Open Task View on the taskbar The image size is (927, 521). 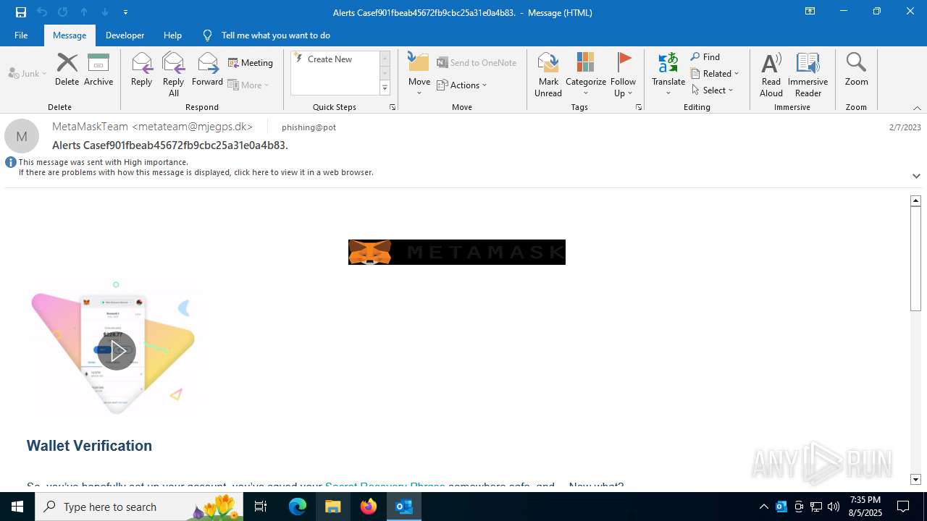261,507
